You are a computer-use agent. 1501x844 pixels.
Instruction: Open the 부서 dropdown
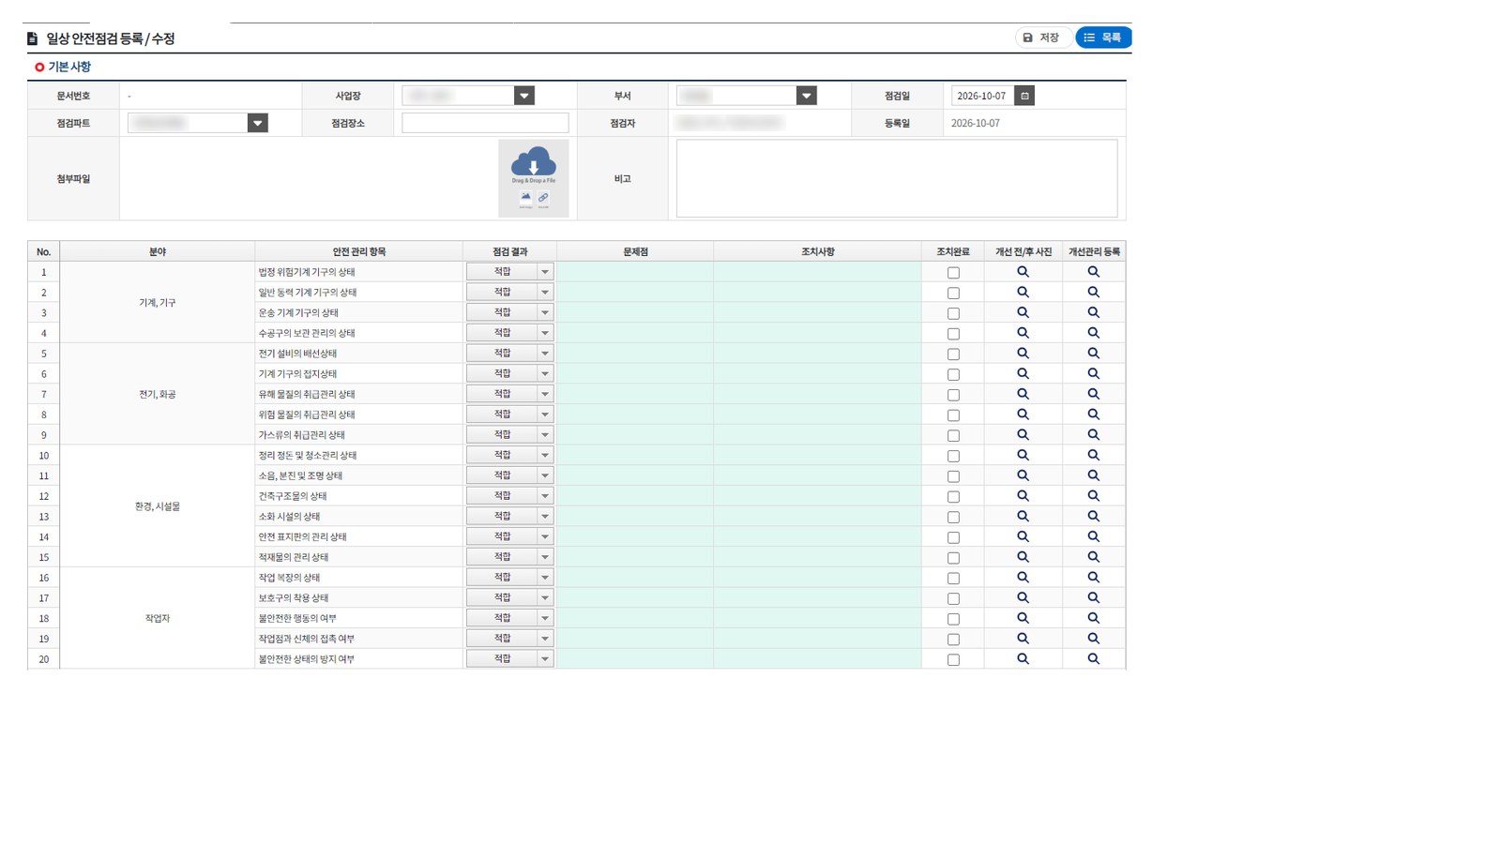pyautogui.click(x=747, y=96)
